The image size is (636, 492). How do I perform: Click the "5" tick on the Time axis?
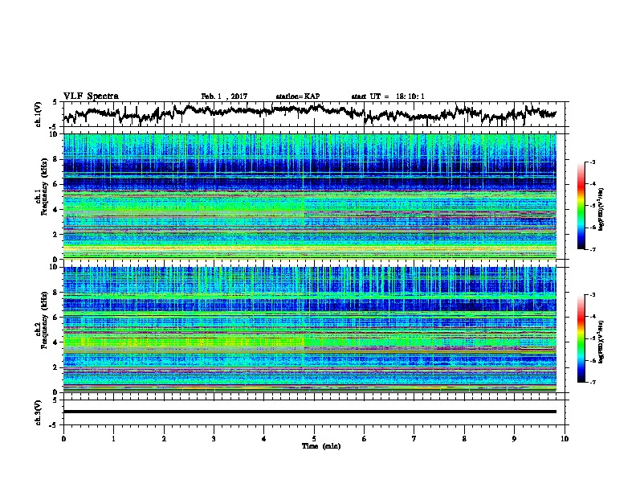314,439
